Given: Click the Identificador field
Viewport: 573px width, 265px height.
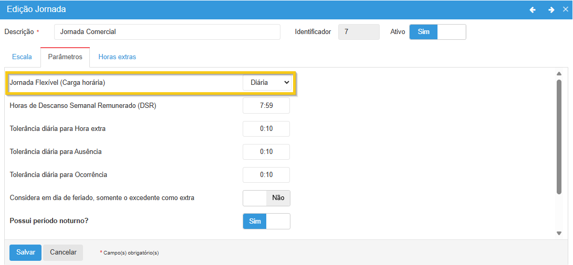Looking at the screenshot, I should tap(359, 32).
